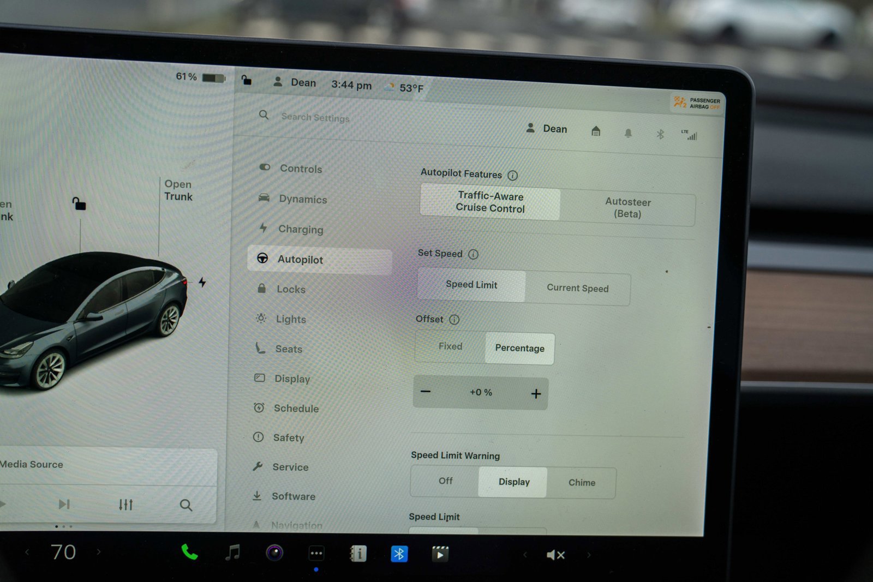Click the Open Trunk control
Image resolution: width=873 pixels, height=582 pixels.
[178, 191]
